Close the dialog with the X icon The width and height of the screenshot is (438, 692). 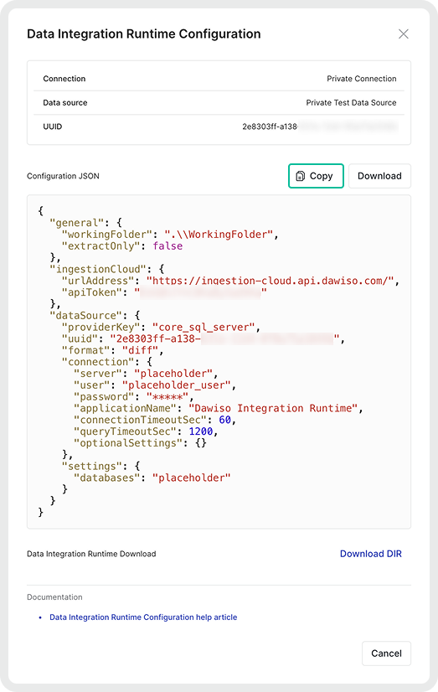coord(403,34)
